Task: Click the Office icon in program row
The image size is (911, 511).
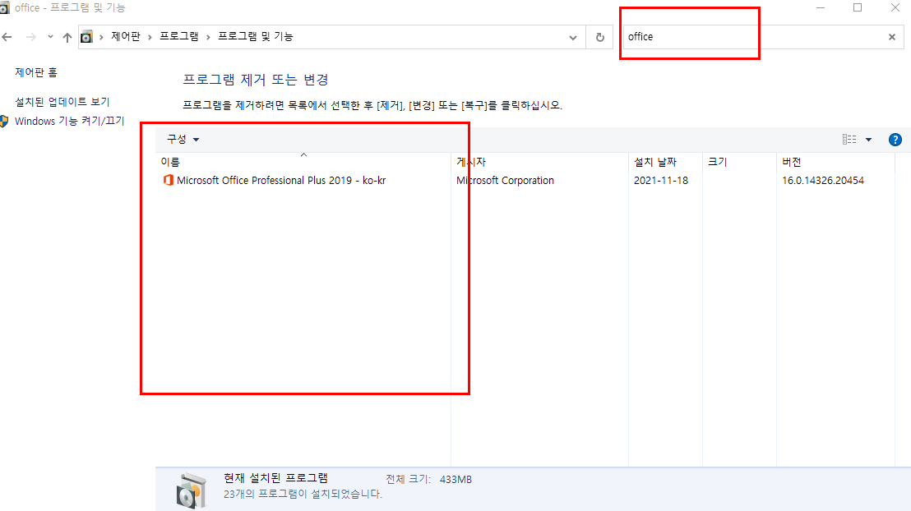Action: (168, 180)
